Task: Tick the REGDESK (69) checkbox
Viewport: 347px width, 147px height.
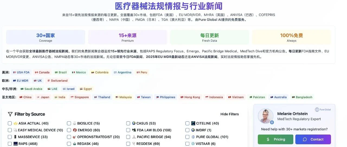Action: (128, 144)
